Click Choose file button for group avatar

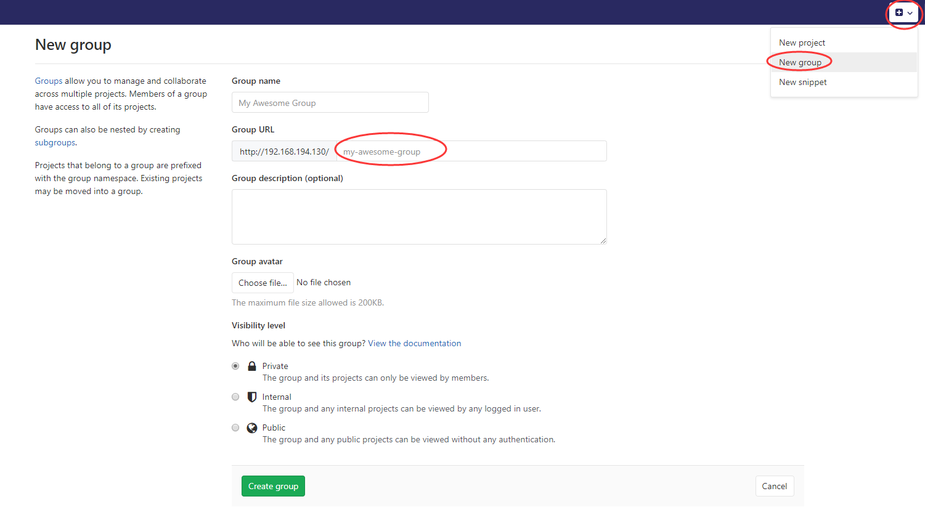pyautogui.click(x=263, y=283)
